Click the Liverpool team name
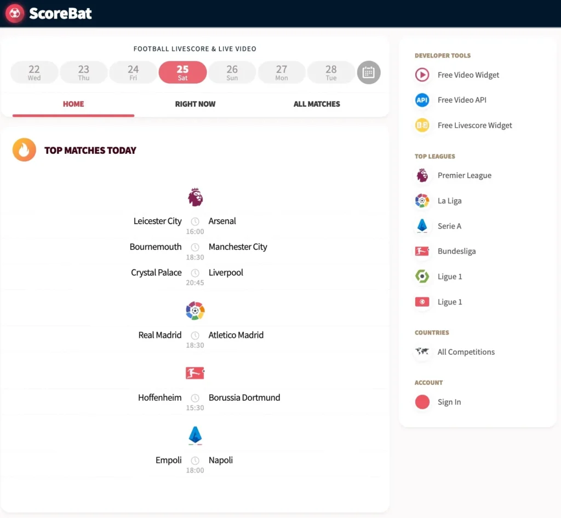The width and height of the screenshot is (561, 518). [x=226, y=272]
